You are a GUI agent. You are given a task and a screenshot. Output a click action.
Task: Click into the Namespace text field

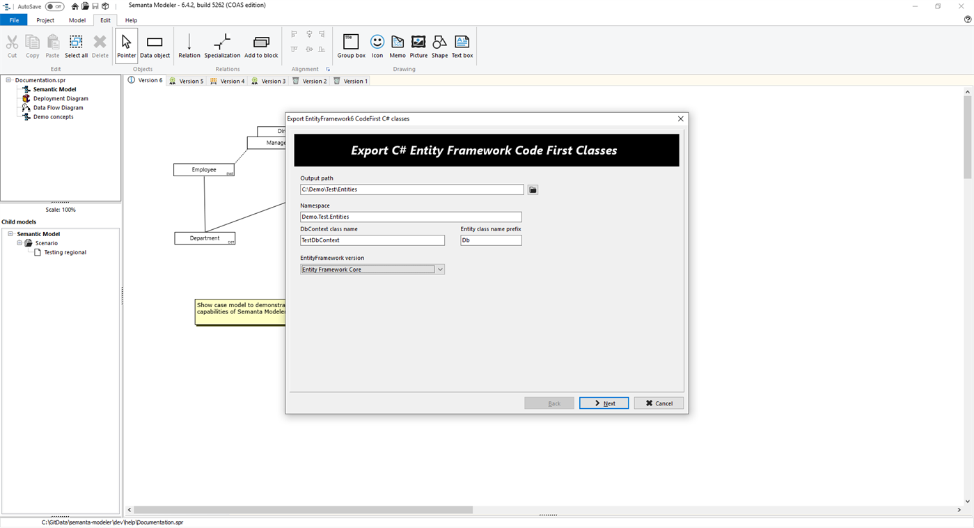tap(411, 217)
